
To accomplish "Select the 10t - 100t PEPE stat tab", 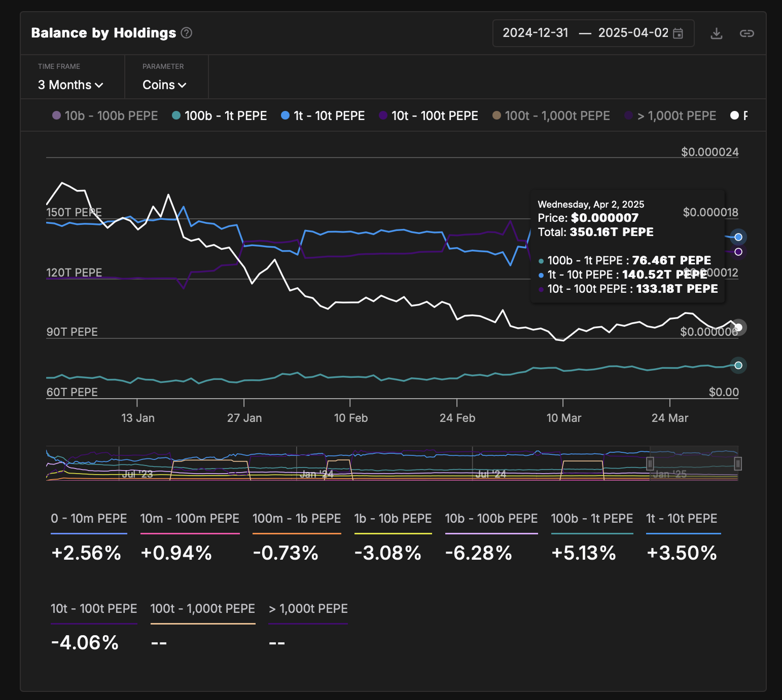I will point(94,609).
